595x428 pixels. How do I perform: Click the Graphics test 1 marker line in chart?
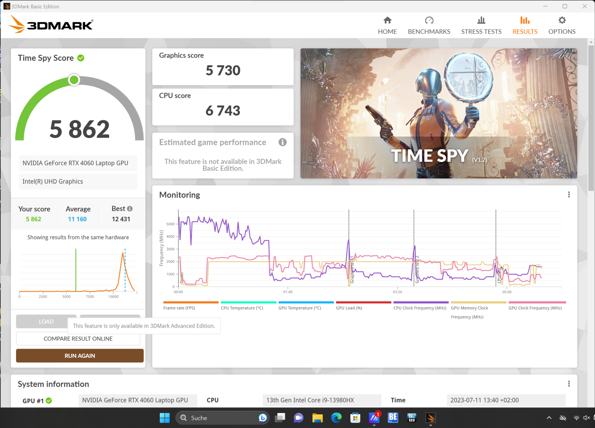click(349, 248)
